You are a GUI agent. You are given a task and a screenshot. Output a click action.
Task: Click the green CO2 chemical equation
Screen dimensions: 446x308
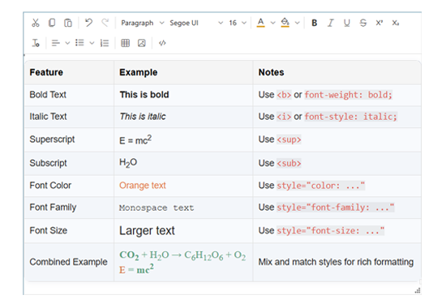click(182, 255)
